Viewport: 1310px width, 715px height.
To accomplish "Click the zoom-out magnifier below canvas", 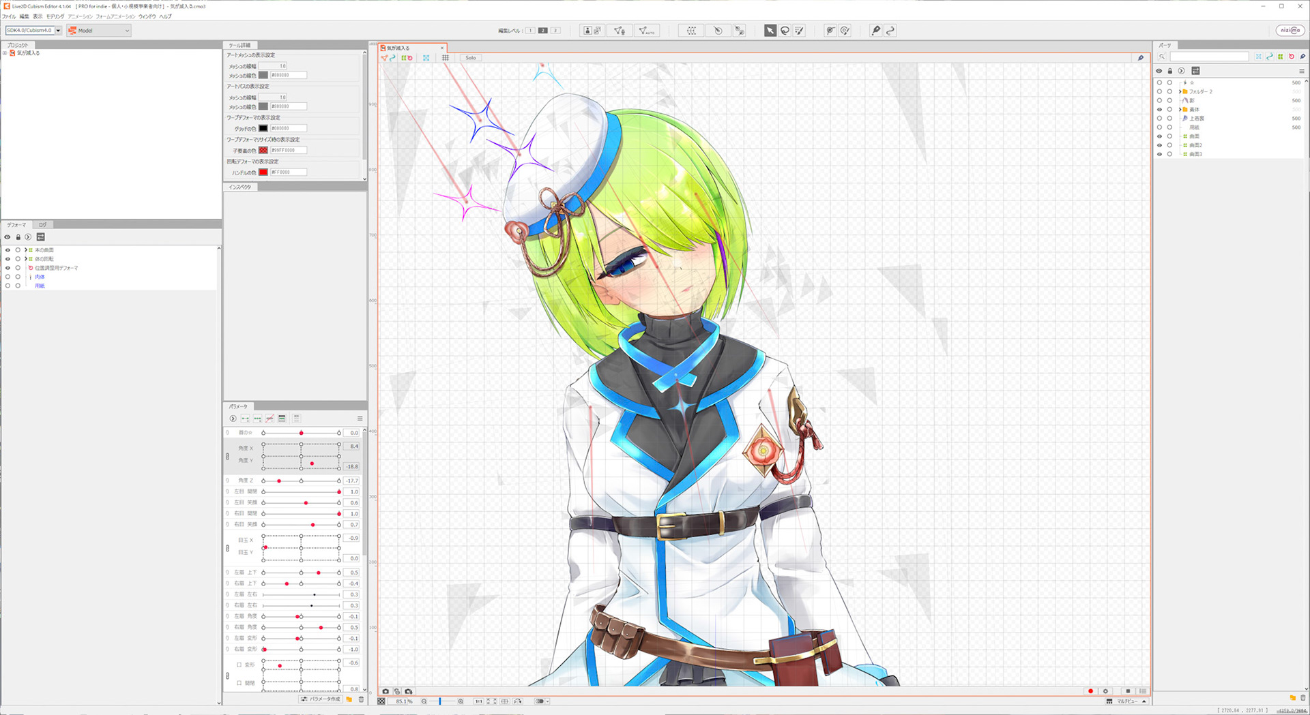I will [x=424, y=701].
